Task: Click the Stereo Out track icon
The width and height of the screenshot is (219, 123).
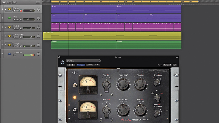Action: point(10,54)
